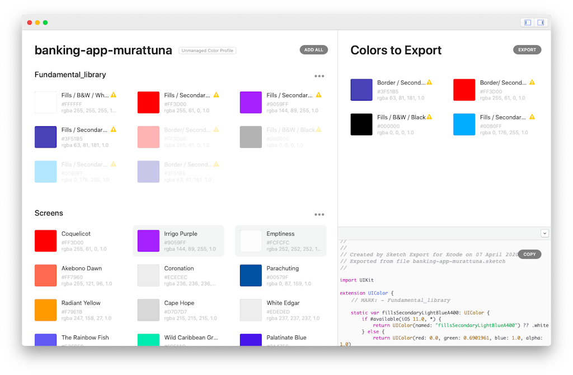Screen dimensions: 573x375
Task: Click the Coquelicot red color swatch
Action: tap(45, 240)
